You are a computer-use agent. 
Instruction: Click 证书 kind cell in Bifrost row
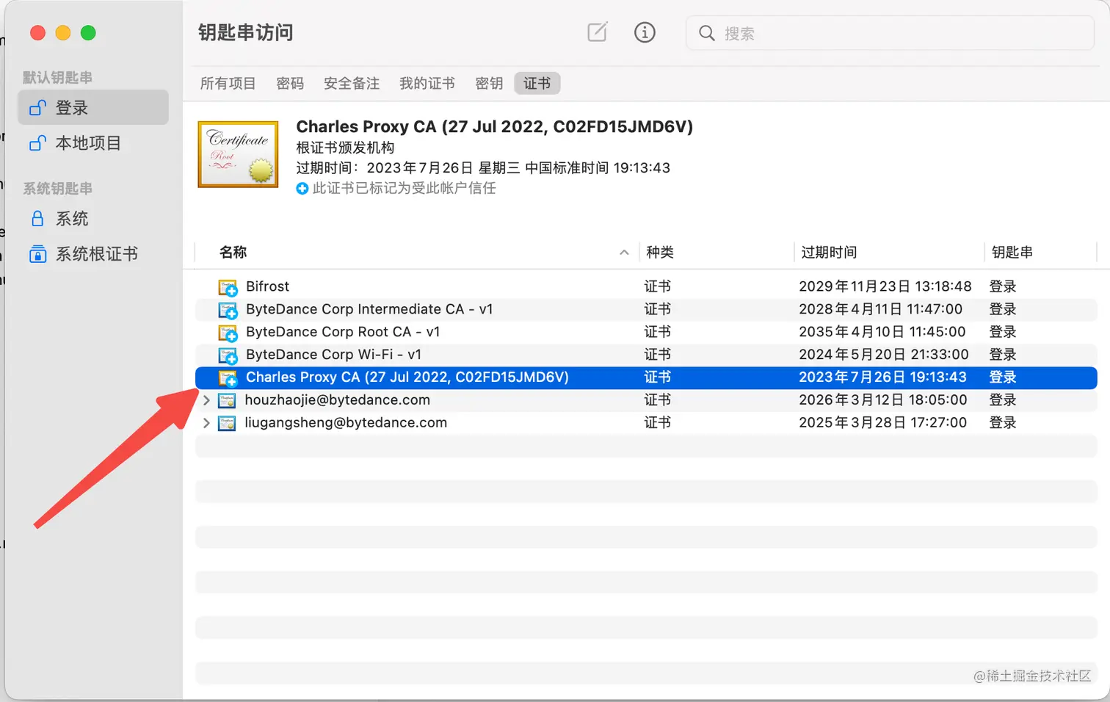point(658,286)
